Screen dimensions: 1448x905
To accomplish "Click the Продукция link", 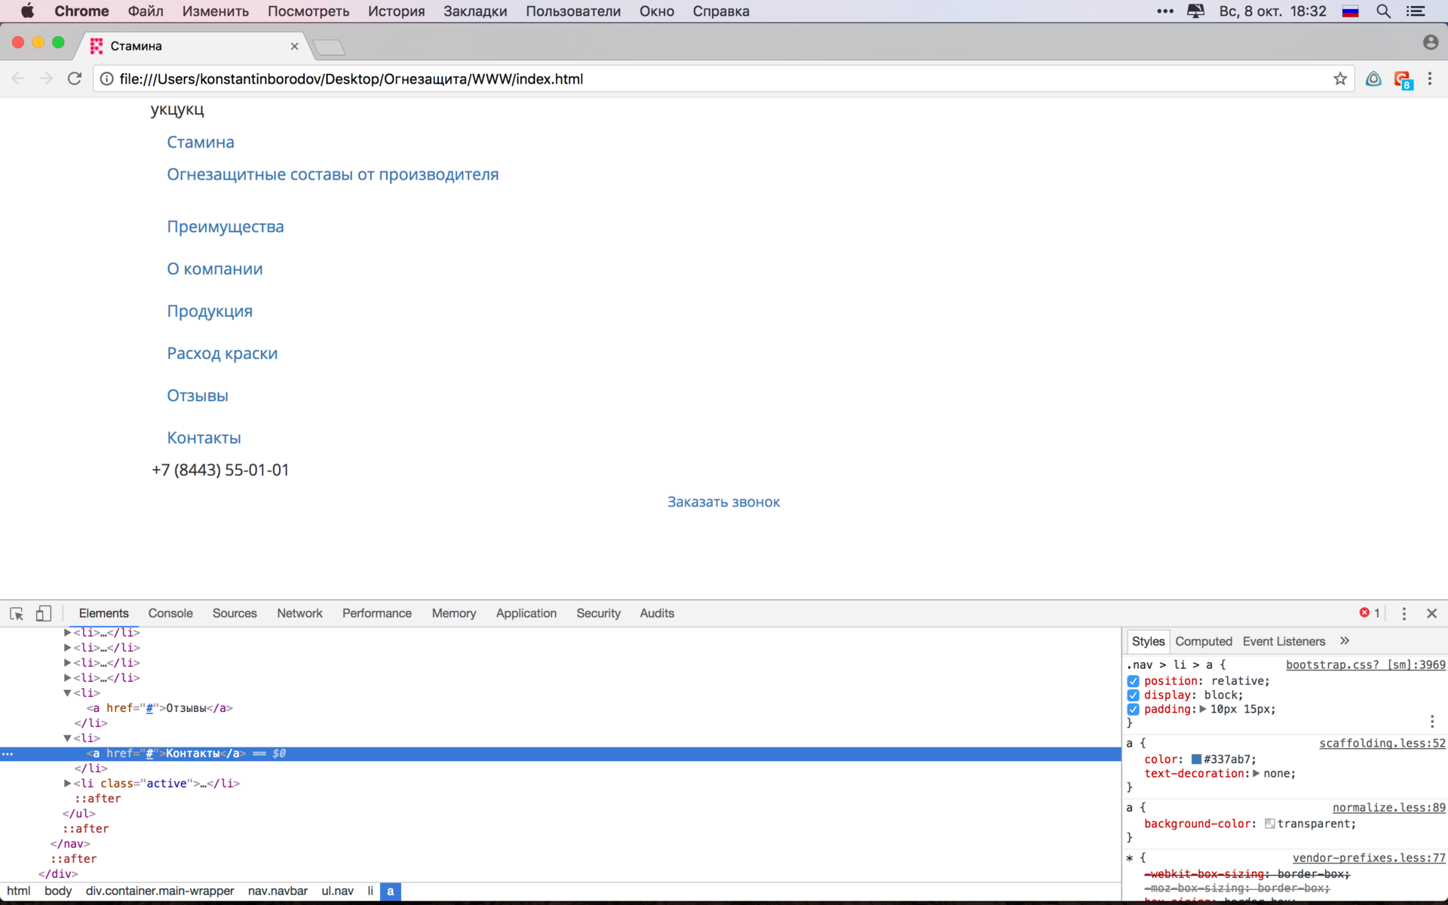I will coord(210,311).
